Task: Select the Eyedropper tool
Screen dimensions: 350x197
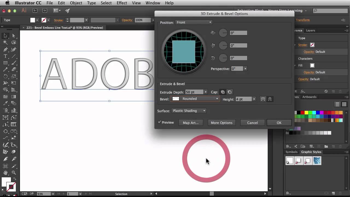Action: point(5,104)
